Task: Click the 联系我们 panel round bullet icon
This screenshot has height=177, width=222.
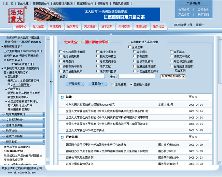Action: pos(3,142)
